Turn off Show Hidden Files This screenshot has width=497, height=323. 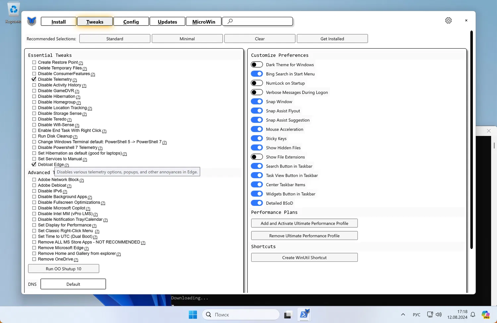[257, 148]
